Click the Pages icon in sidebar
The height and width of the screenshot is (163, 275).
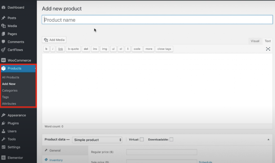[x=3, y=34]
